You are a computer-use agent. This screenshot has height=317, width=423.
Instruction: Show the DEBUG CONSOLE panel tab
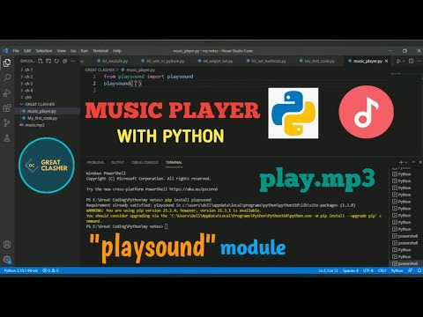click(145, 162)
